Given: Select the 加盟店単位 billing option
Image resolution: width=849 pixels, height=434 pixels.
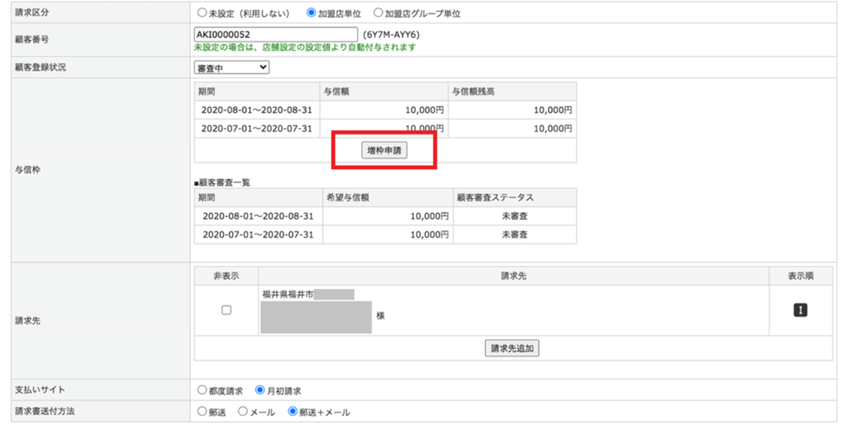Looking at the screenshot, I should coord(311,13).
